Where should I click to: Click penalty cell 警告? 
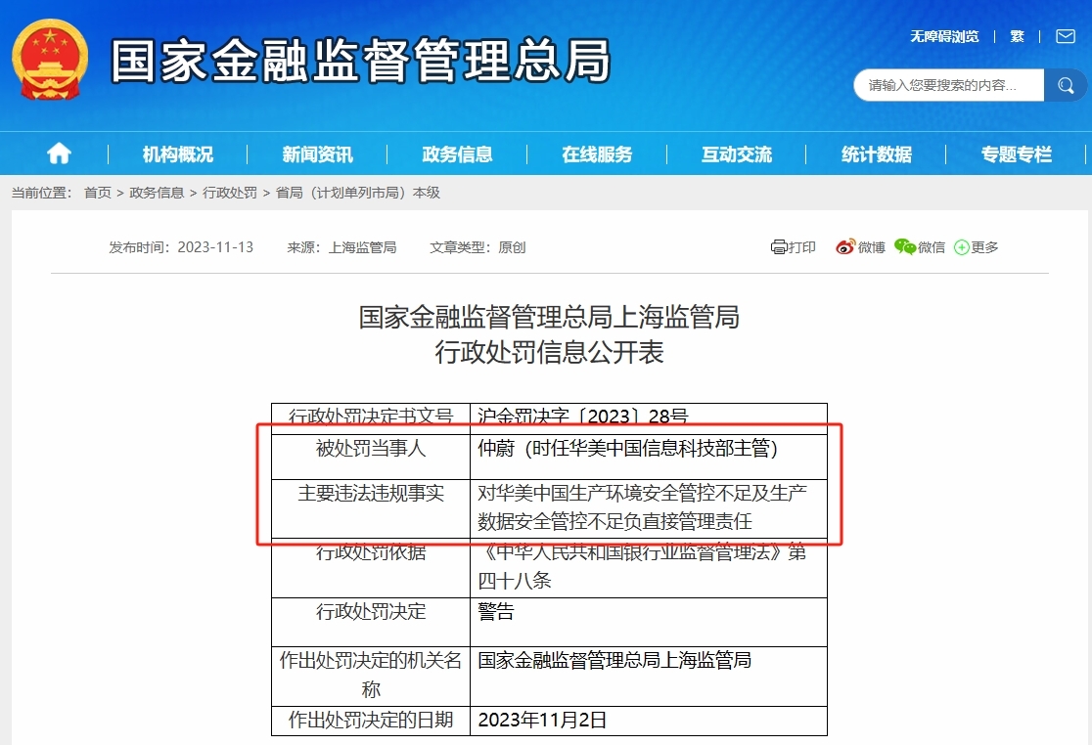649,622
